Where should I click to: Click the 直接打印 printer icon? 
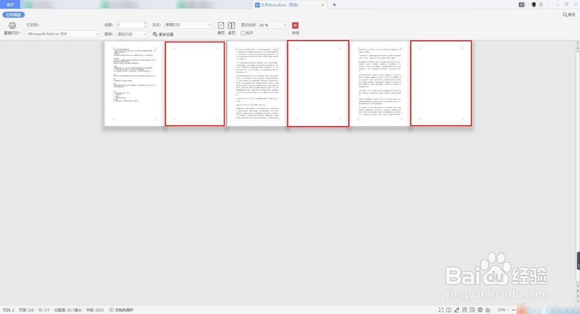click(x=12, y=26)
